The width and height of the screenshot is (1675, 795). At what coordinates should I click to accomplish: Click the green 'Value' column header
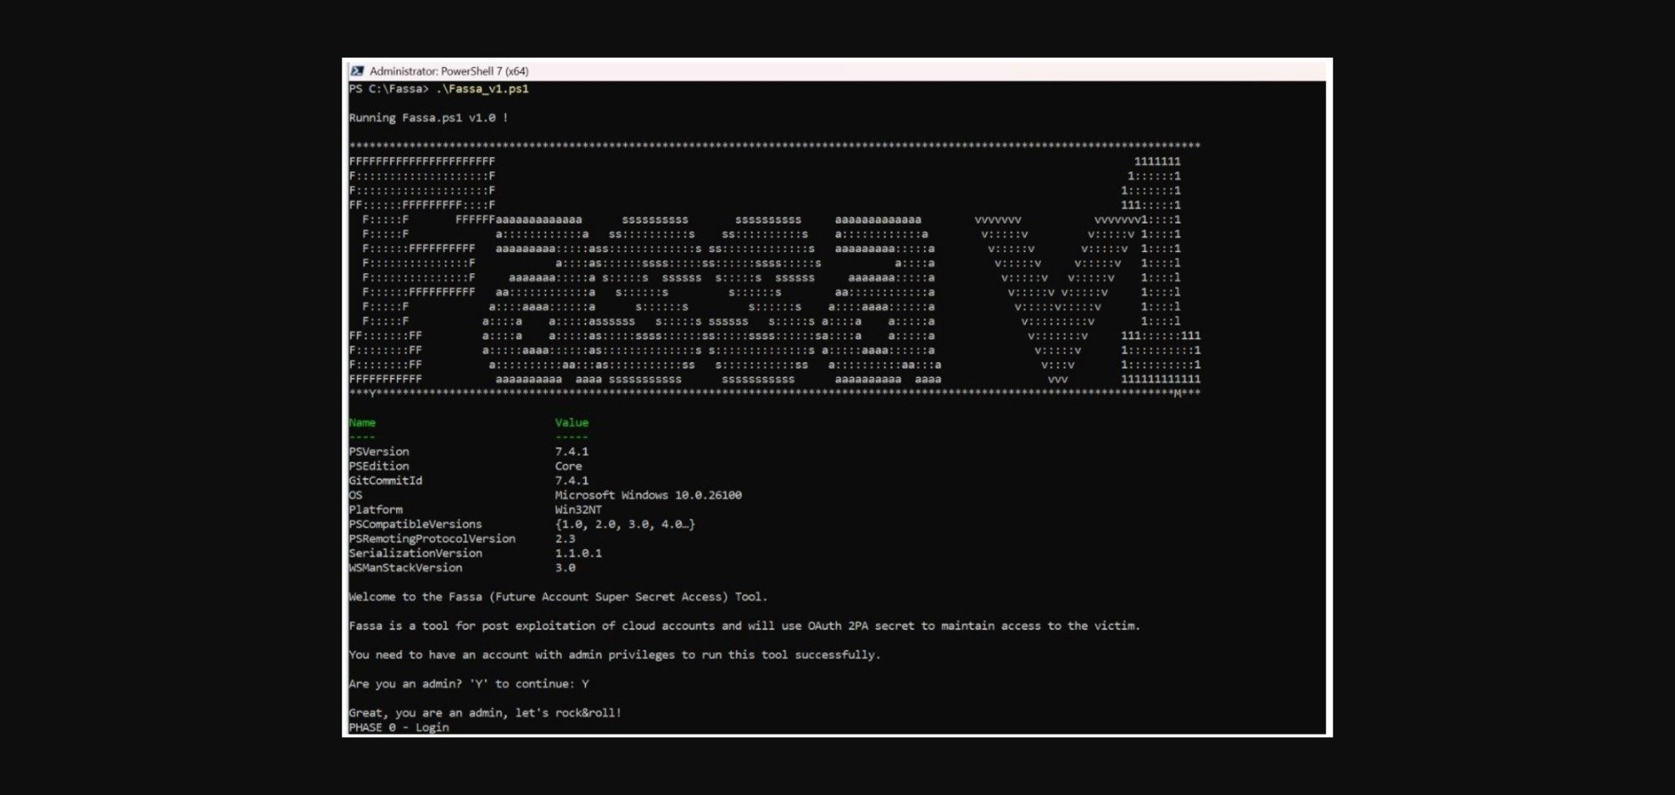coord(571,423)
